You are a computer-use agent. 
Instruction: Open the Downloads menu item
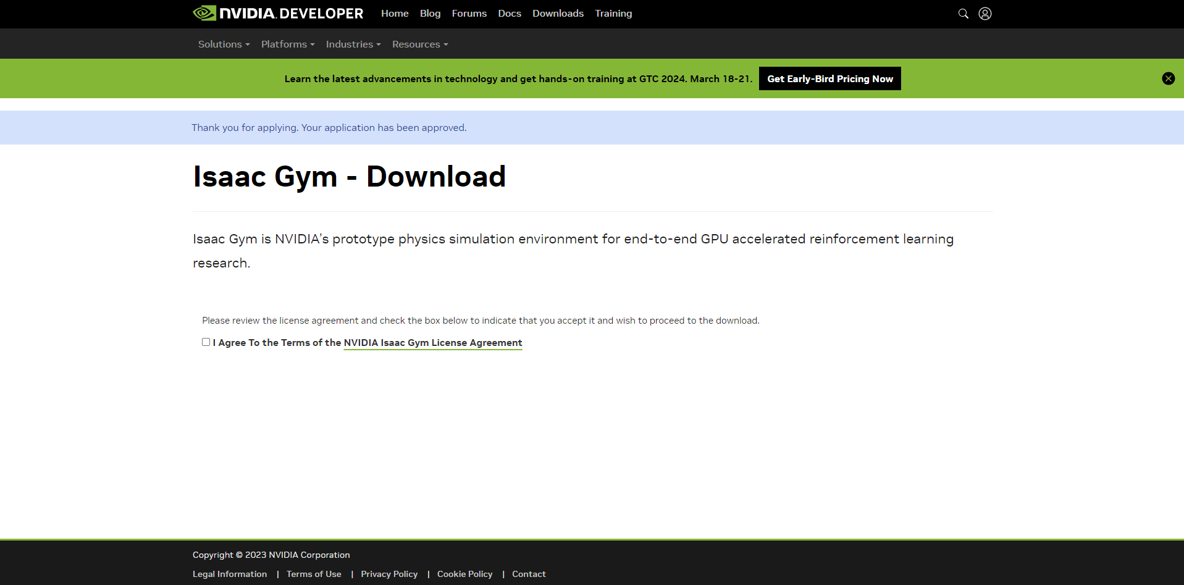click(x=558, y=14)
